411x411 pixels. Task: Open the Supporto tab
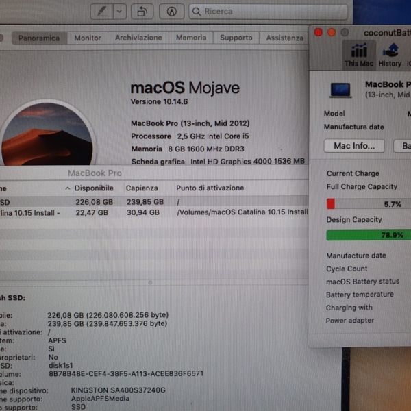[236, 38]
